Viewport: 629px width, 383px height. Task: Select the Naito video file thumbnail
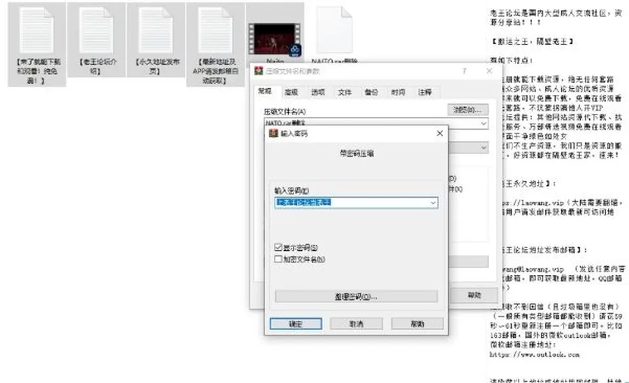[275, 39]
